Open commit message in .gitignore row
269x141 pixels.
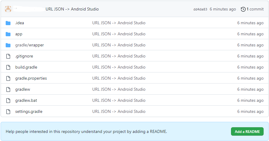119,56
